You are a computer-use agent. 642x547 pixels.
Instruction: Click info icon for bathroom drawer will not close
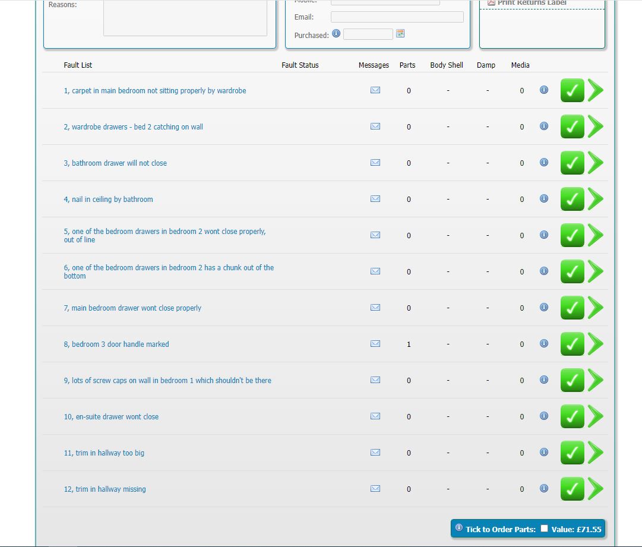coord(544,162)
